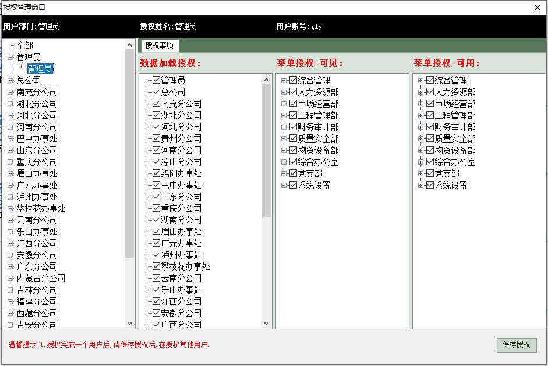Image resolution: width=548 pixels, height=366 pixels.
Task: Click 质量安全部 label in menu usable tree
Action: (455, 138)
